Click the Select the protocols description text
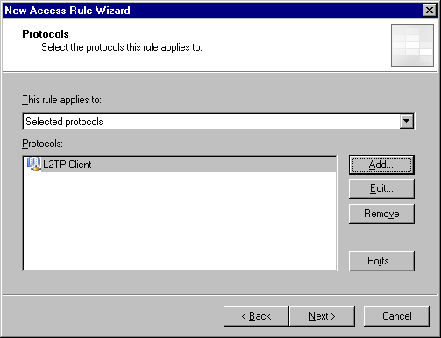This screenshot has height=338, width=441. (x=122, y=47)
